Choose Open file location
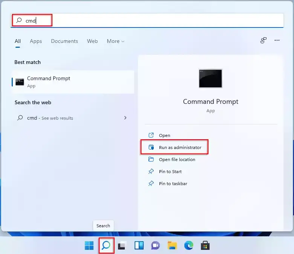 177,160
